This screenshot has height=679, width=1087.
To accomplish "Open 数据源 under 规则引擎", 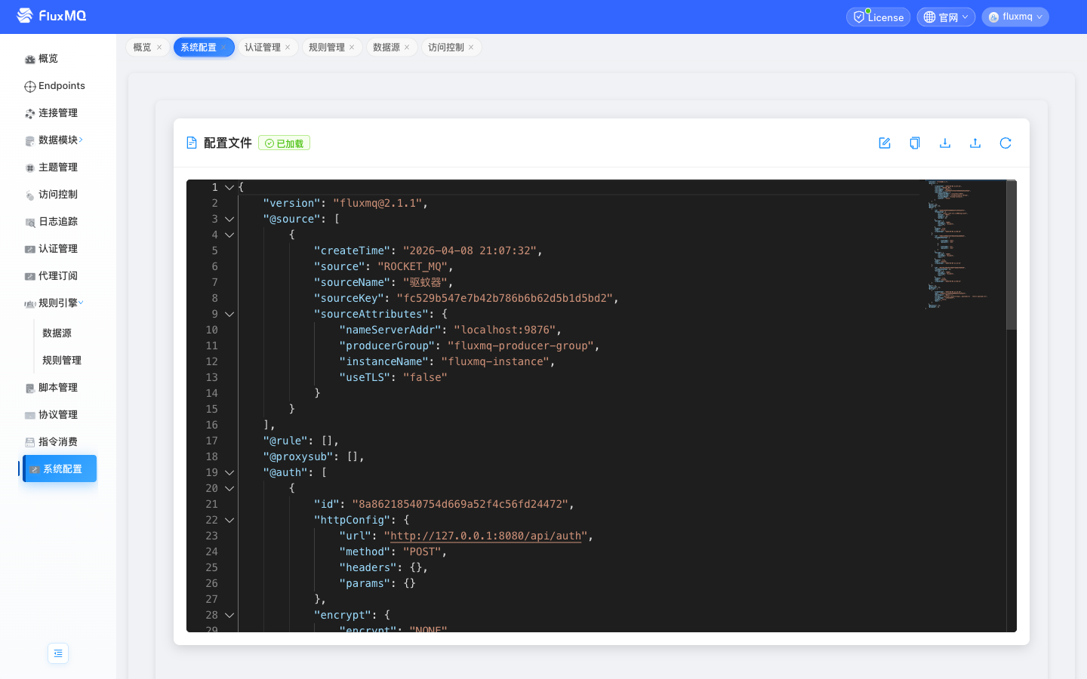I will tap(57, 333).
